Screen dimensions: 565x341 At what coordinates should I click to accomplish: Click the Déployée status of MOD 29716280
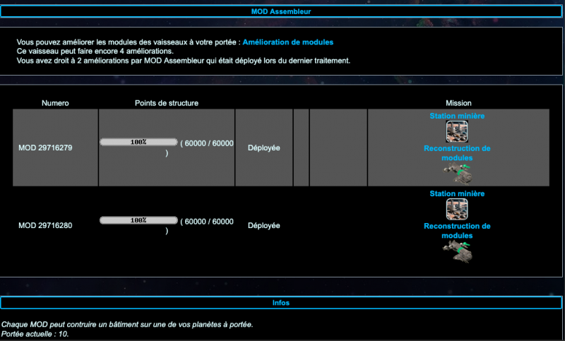[x=263, y=225]
